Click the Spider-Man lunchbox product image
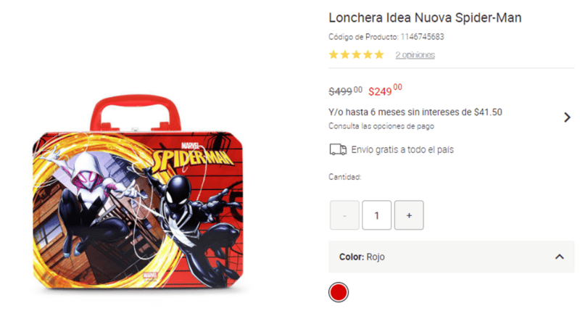580x311 pixels. [138, 192]
